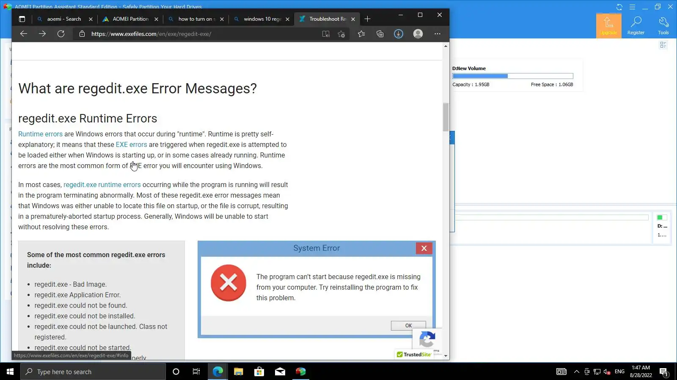Click the page scroll down arrow
This screenshot has height=380, width=677.
446,356
